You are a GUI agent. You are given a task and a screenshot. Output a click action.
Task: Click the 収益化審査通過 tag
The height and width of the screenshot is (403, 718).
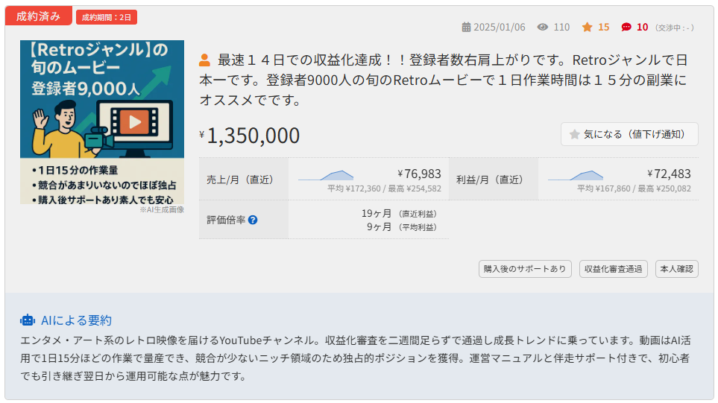click(x=613, y=269)
